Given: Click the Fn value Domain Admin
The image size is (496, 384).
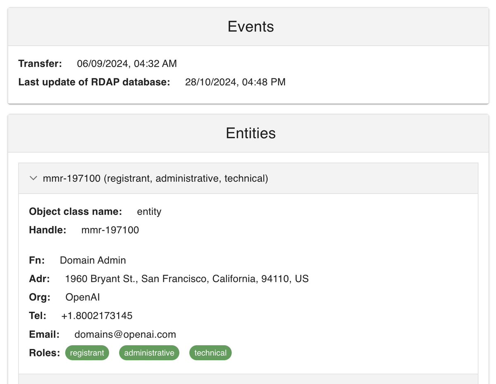Looking at the screenshot, I should (x=93, y=260).
